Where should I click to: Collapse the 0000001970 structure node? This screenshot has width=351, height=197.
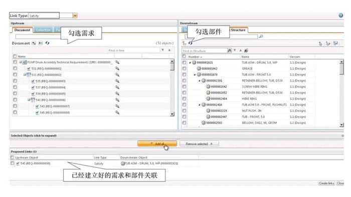195,75
